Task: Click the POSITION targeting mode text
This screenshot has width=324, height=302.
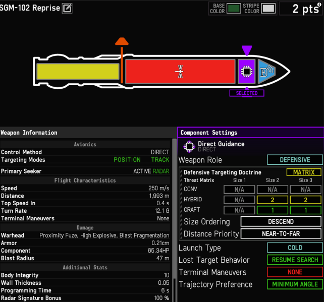Action: 127,160
